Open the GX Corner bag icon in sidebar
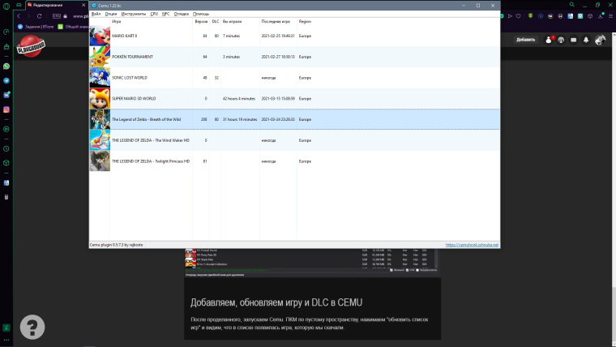 pos(6,47)
